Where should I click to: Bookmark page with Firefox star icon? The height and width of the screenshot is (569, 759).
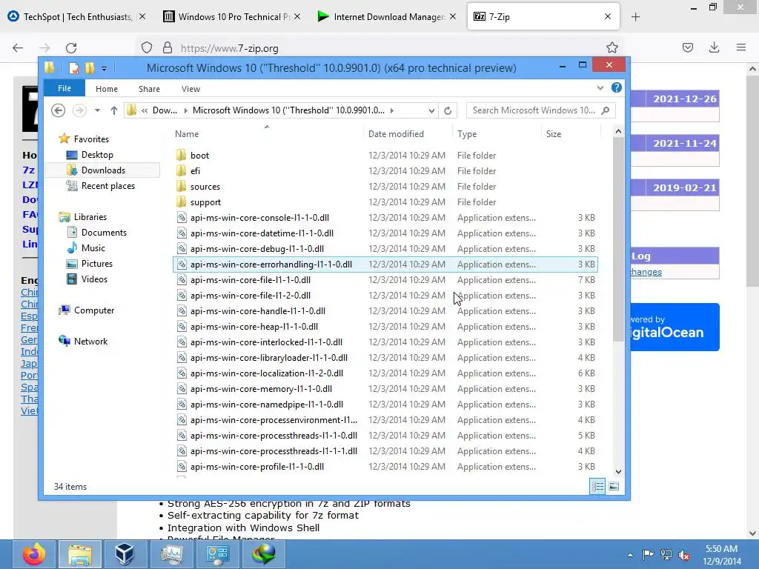click(x=611, y=48)
